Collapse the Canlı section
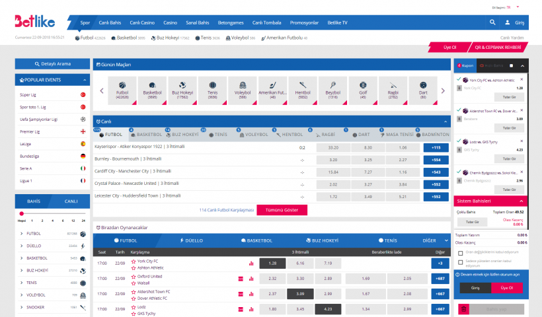This screenshot has width=542, height=317. tap(445, 122)
